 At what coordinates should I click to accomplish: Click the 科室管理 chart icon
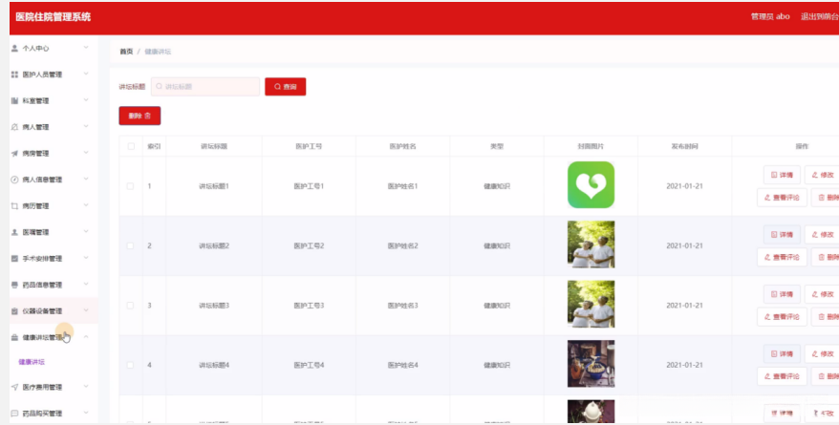[14, 100]
